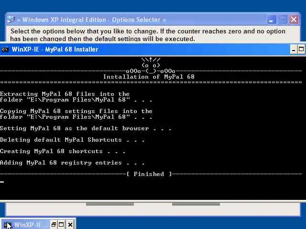Click the "Setting MyPal 68 as the default browser" line
This screenshot has width=306, height=229.
click(x=86, y=128)
